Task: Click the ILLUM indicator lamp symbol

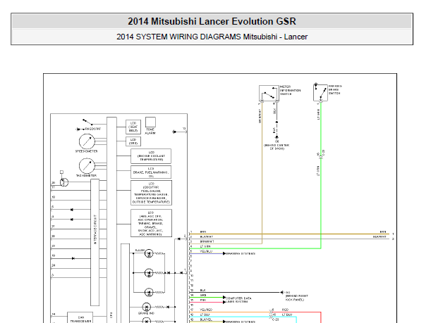Action: (149, 253)
